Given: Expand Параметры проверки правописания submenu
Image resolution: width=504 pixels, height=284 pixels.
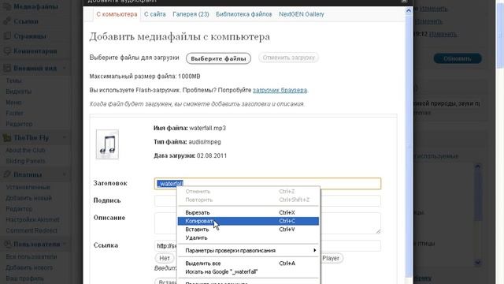Looking at the screenshot, I should pos(248,250).
